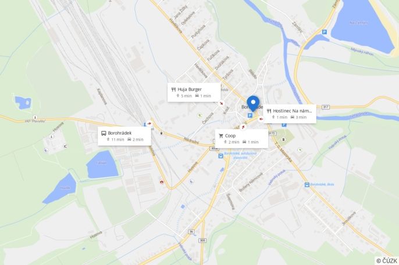Screen dimensions: 399x265
Task: Click the blue location pin marker
Action: click(253, 103)
